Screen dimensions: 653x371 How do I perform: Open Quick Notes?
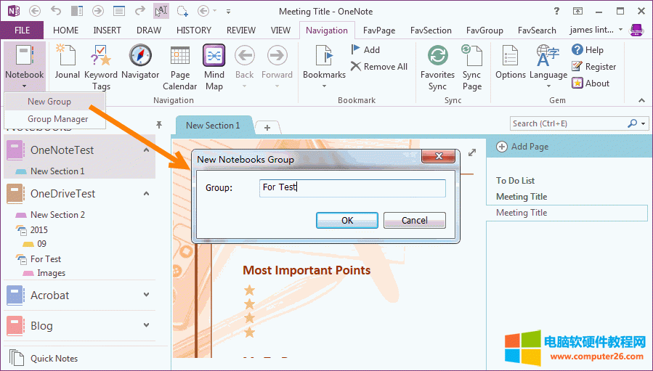(44, 358)
